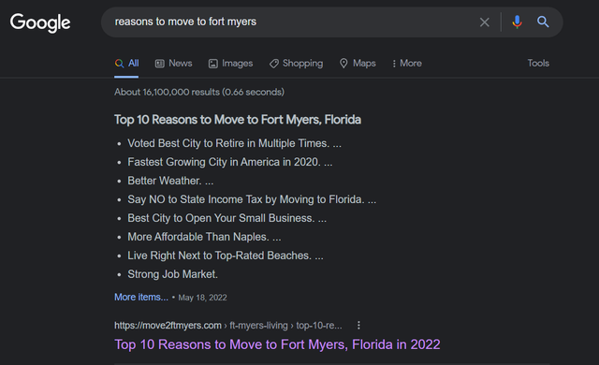Image resolution: width=599 pixels, height=365 pixels.
Task: Click the More items... link
Action: [141, 297]
